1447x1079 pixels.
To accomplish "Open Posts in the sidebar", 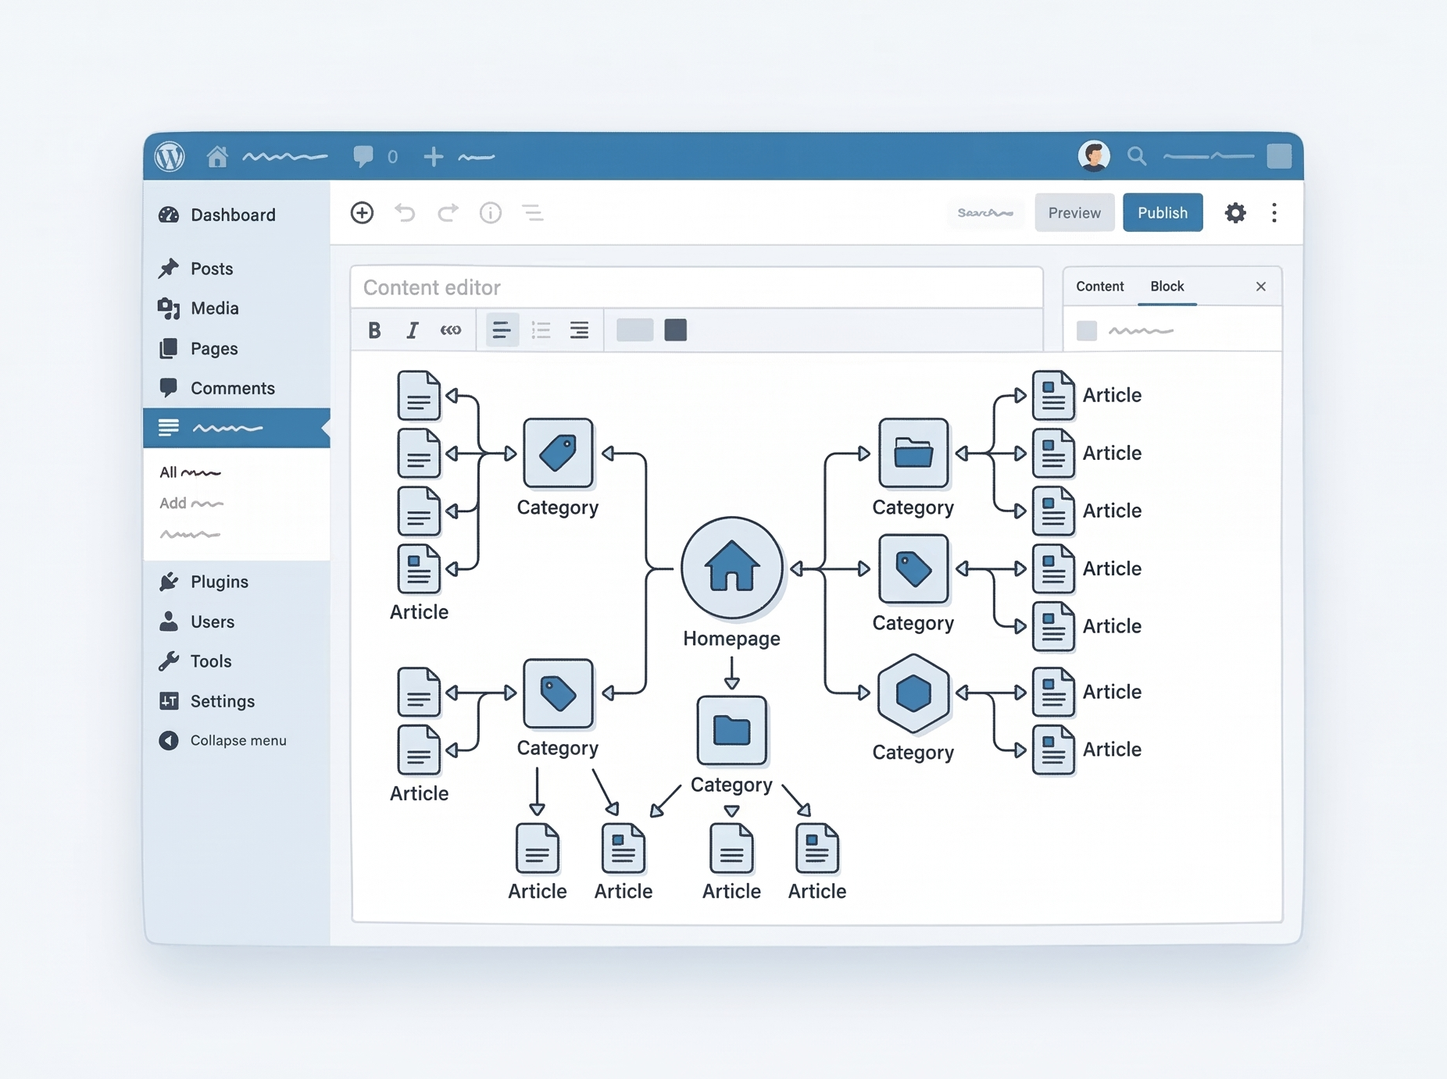I will pos(211,269).
